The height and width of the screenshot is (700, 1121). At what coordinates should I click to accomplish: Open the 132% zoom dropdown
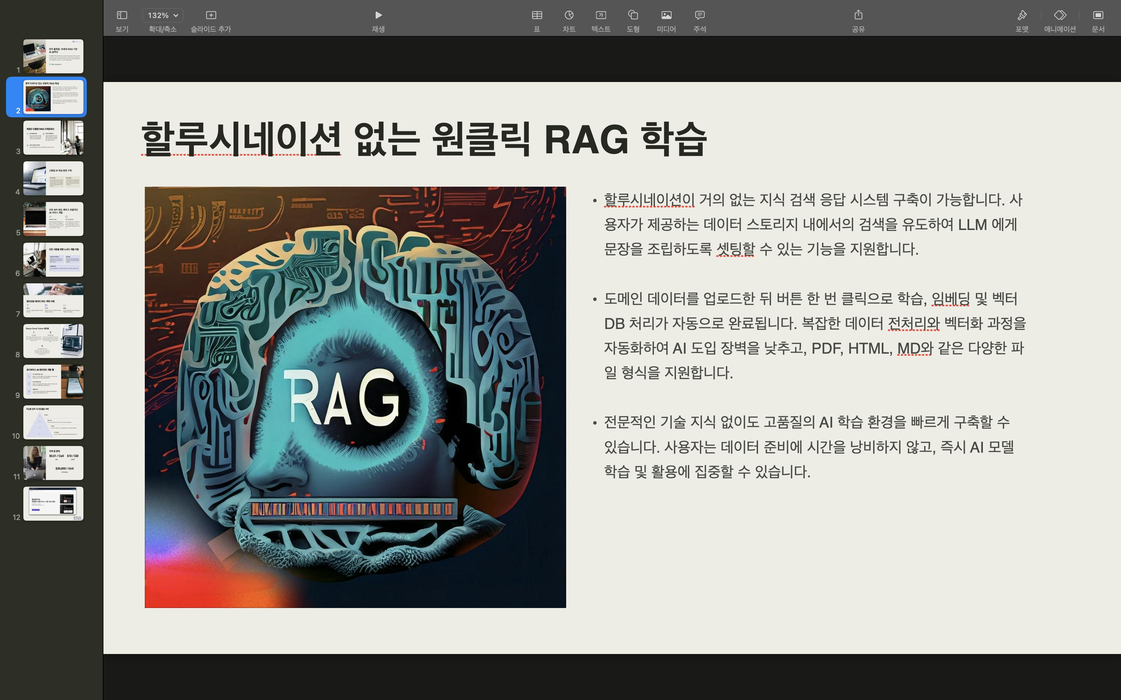[162, 15]
